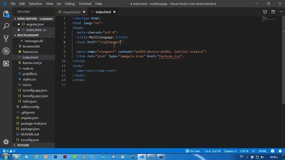Open the Debug view in activity bar
This screenshot has height=160, width=285.
[6, 51]
